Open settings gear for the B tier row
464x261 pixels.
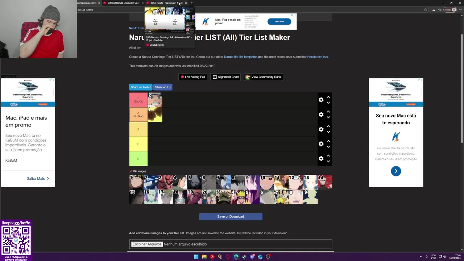pos(321,129)
